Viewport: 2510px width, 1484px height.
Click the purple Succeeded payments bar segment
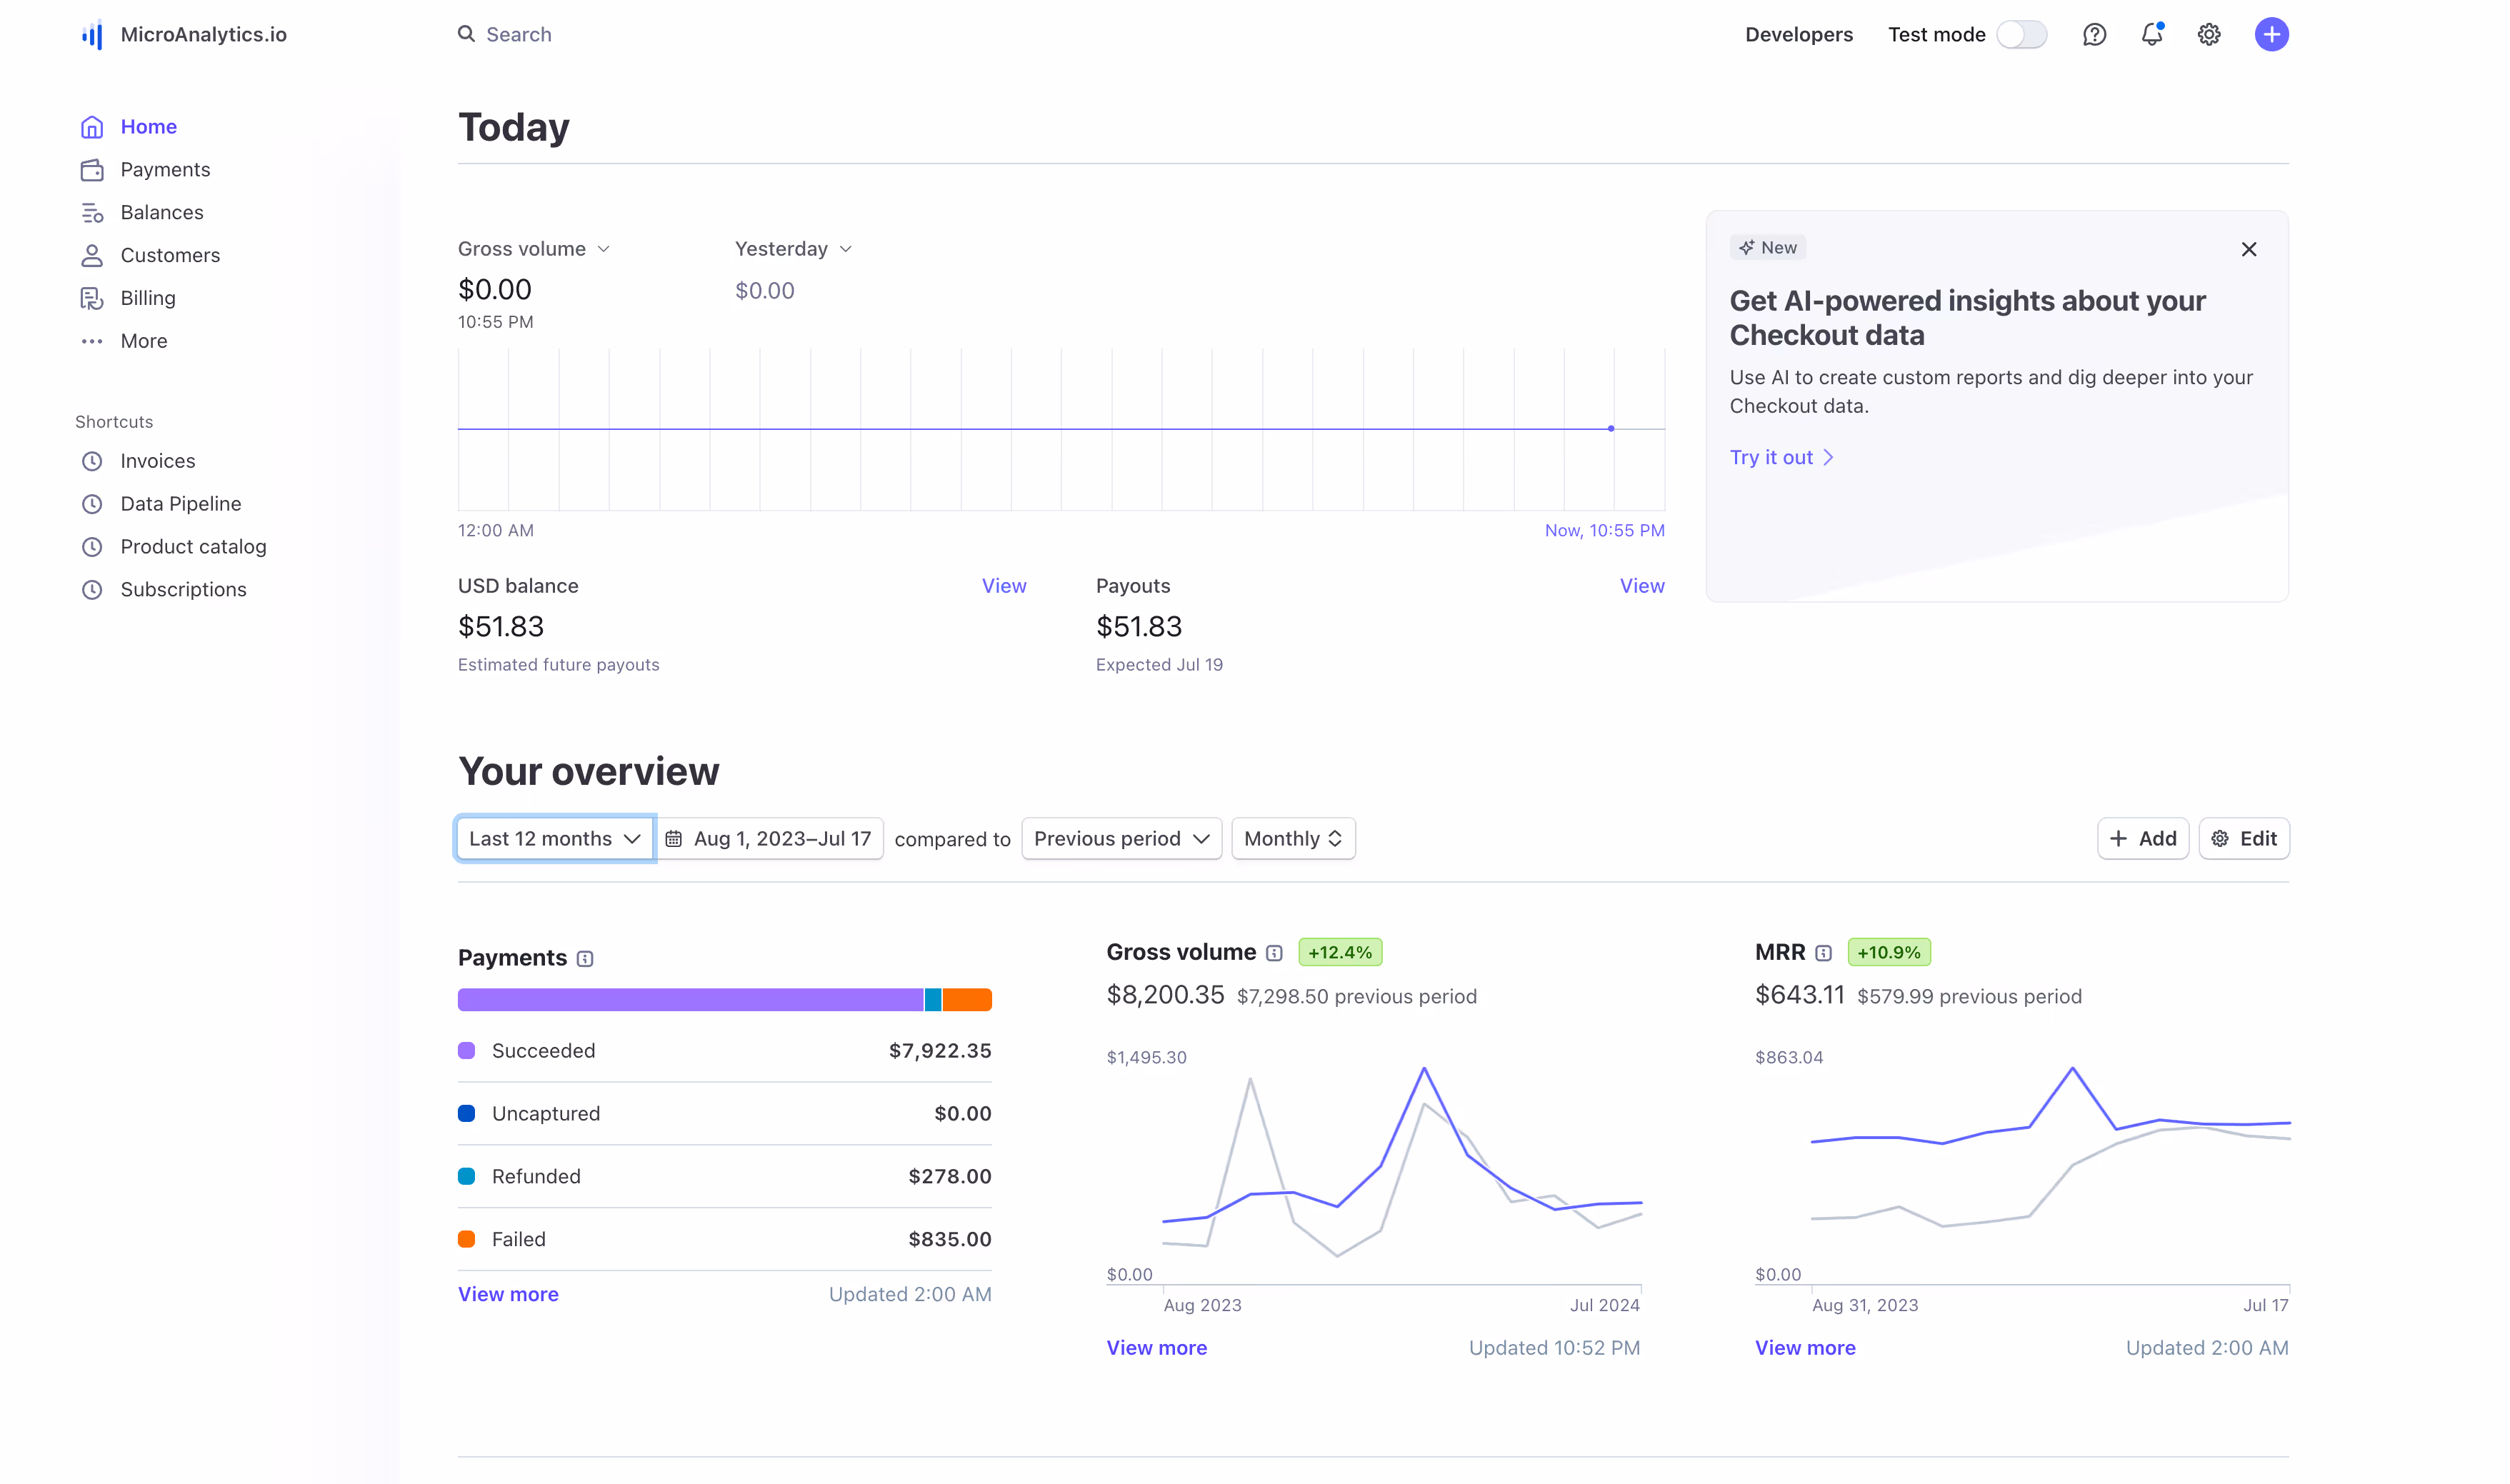click(x=690, y=1000)
